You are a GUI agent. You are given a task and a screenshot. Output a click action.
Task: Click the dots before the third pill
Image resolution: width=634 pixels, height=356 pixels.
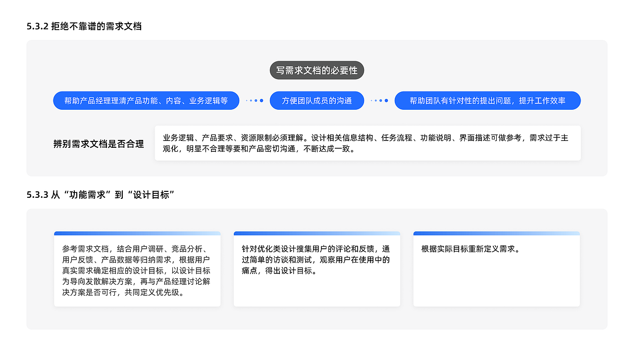click(x=379, y=100)
